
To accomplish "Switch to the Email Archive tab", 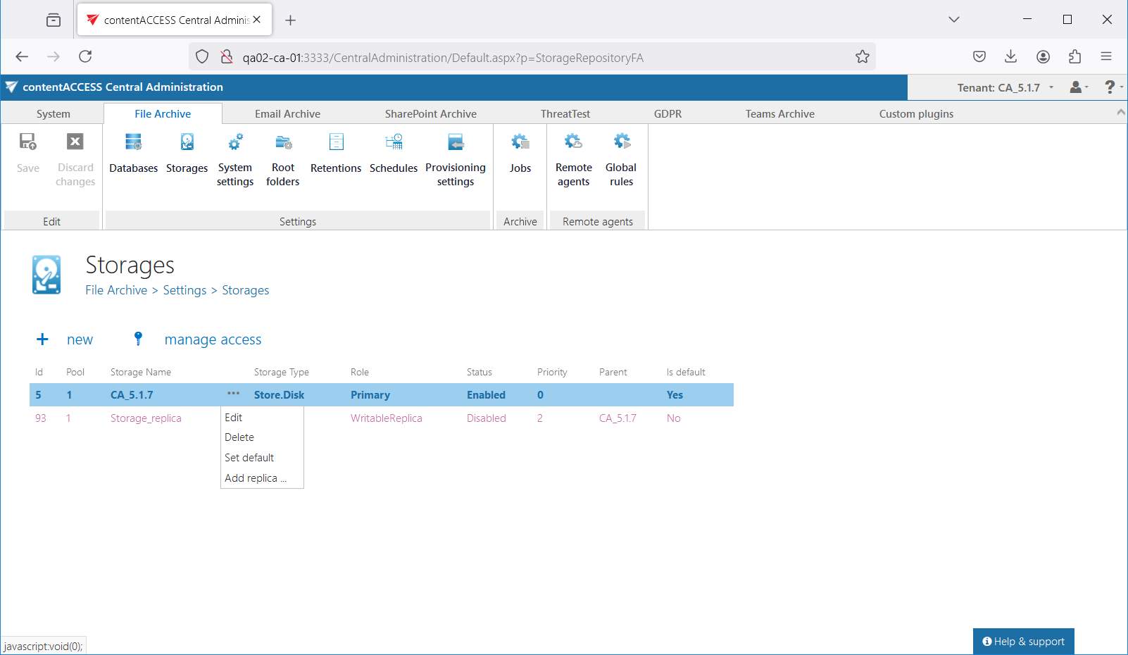I will [x=287, y=114].
